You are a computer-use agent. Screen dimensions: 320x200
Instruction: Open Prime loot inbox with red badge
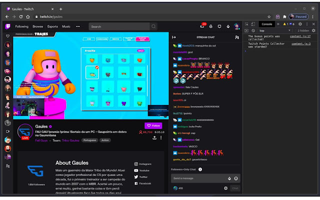coord(202,26)
